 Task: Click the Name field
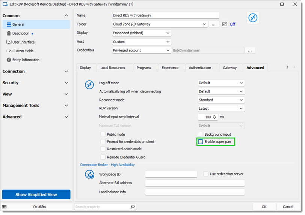pos(166,15)
